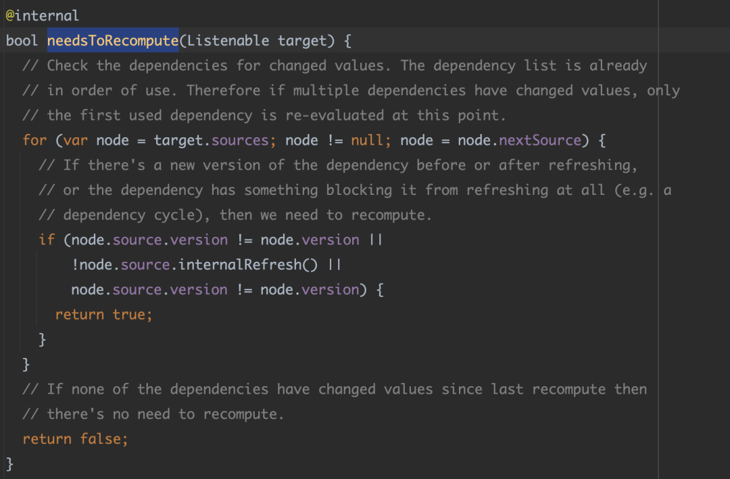
Task: Click the comment starting 'If none of the'
Action: [x=335, y=389]
